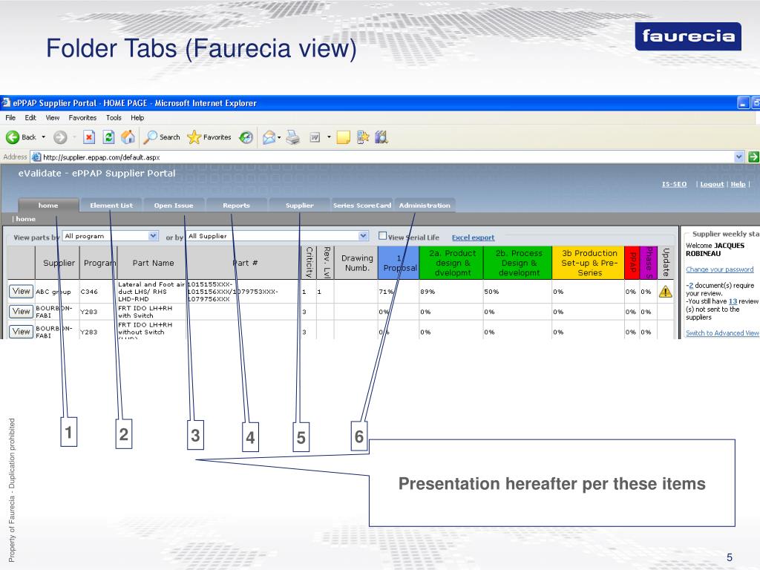This screenshot has width=760, height=570.
Task: Switch to the Reports tab
Action: (x=236, y=205)
